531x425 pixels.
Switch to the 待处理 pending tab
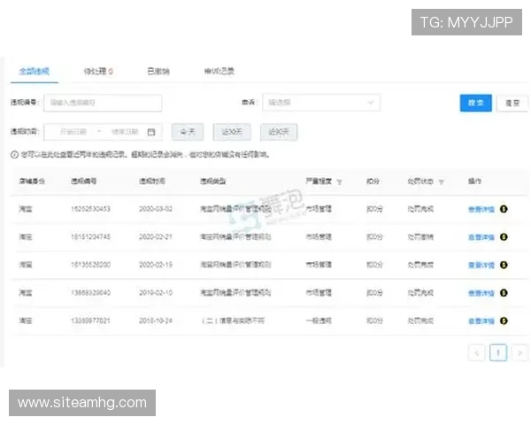click(x=98, y=71)
